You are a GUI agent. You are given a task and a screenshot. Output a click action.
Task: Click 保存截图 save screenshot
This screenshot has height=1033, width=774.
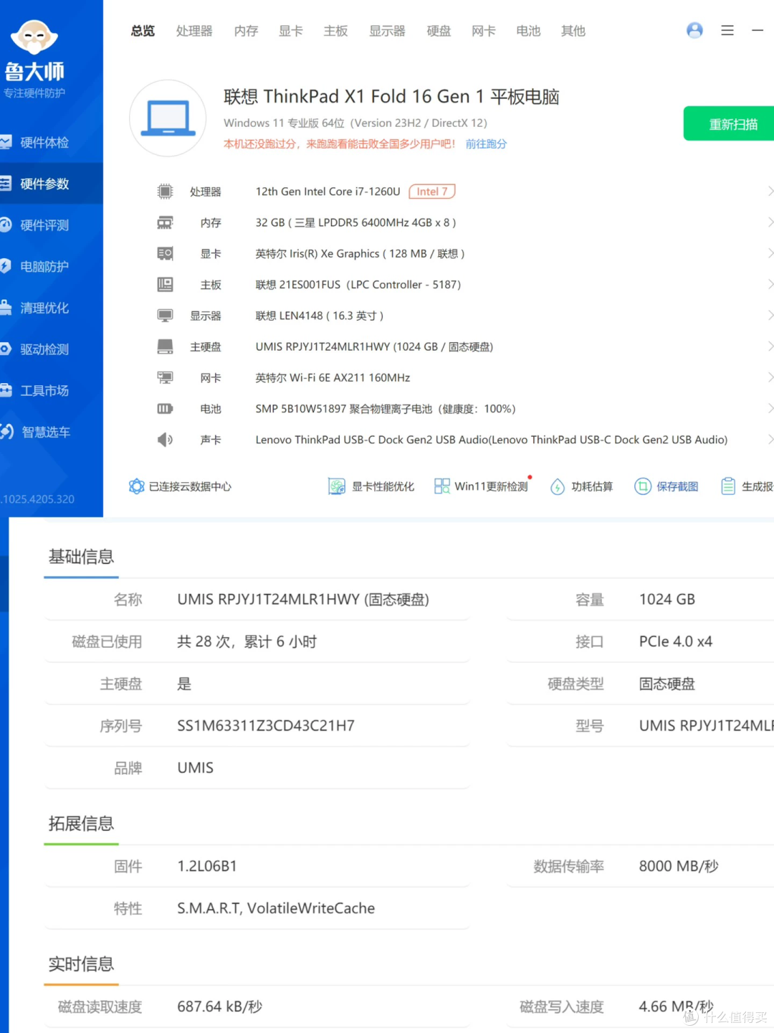pyautogui.click(x=666, y=486)
